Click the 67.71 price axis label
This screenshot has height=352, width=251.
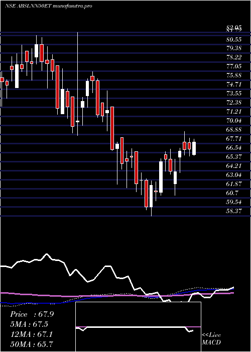[234, 139]
